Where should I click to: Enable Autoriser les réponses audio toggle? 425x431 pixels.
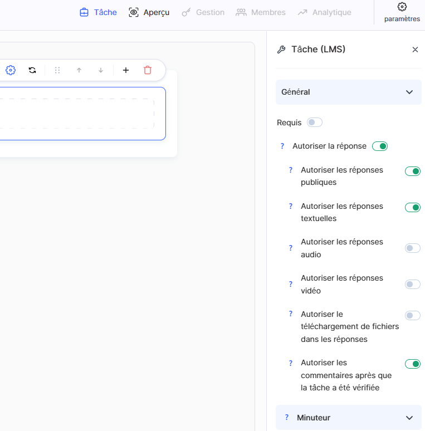click(x=412, y=248)
